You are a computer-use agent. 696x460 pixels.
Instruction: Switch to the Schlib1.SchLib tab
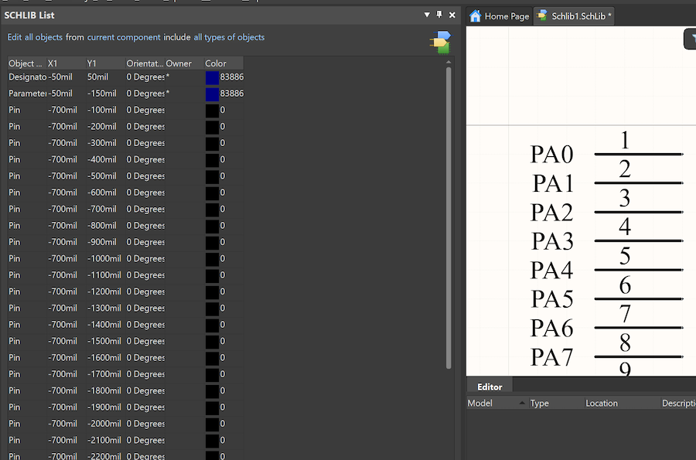point(574,16)
